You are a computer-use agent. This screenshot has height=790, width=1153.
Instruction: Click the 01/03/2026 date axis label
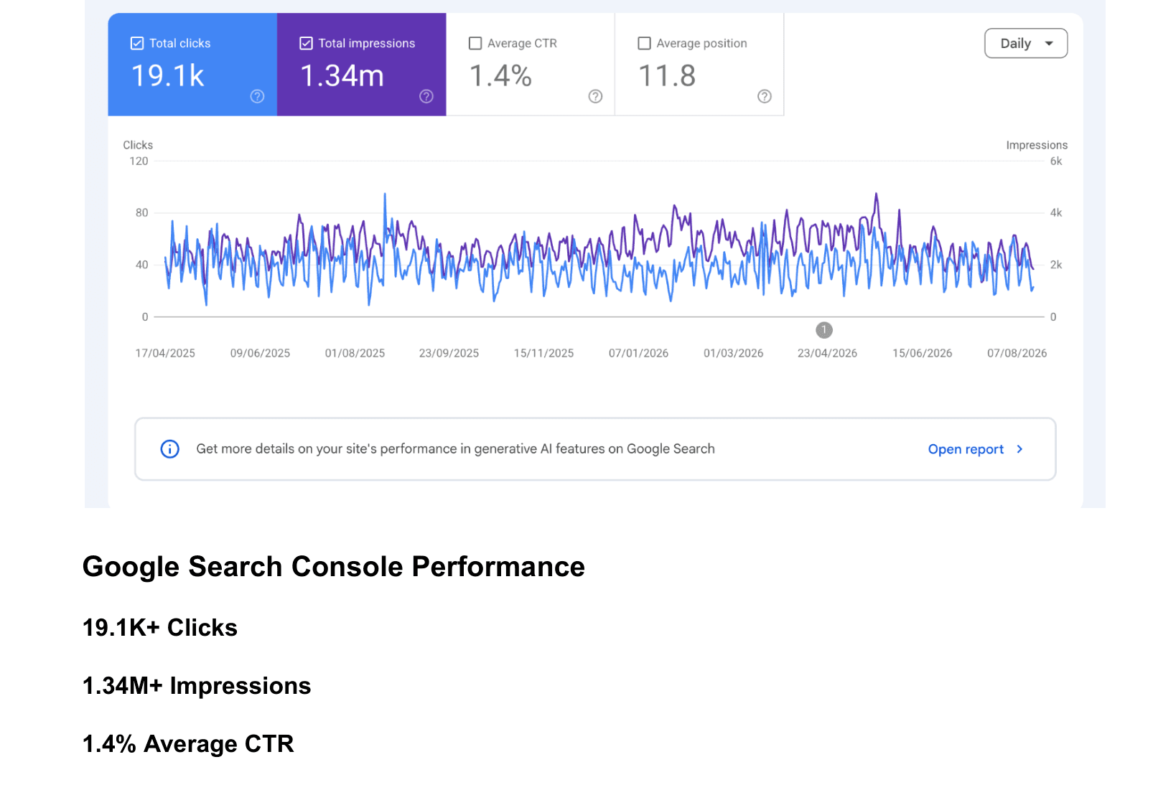point(733,353)
